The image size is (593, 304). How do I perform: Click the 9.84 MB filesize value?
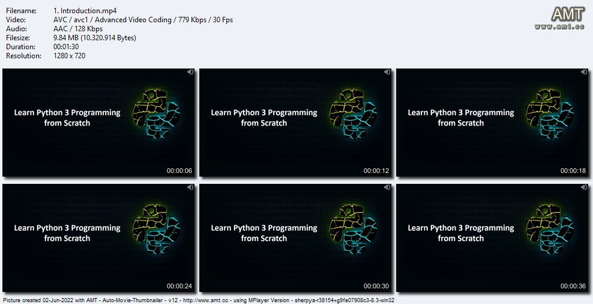tap(95, 38)
